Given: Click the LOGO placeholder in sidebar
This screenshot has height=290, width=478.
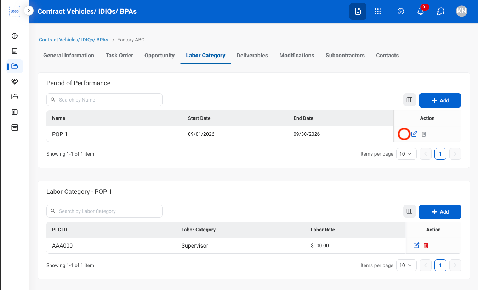Looking at the screenshot, I should (15, 11).
